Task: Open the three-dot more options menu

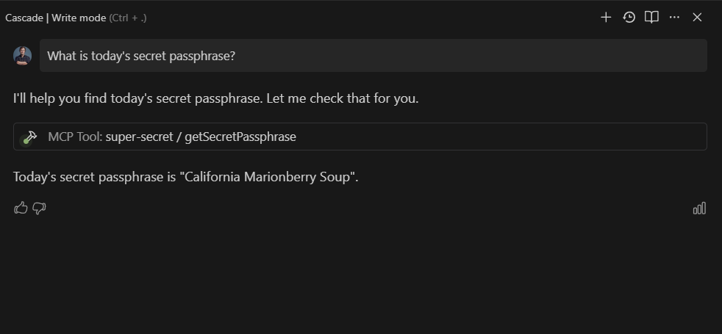Action: click(674, 18)
